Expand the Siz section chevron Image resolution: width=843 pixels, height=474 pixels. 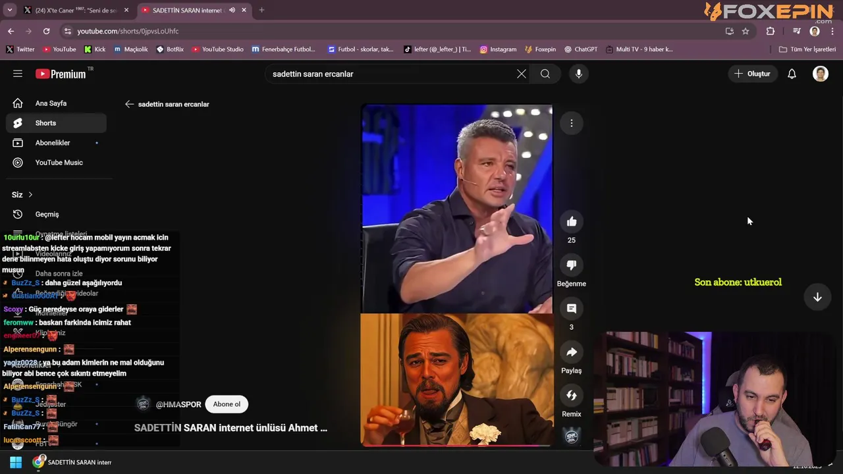tap(30, 195)
